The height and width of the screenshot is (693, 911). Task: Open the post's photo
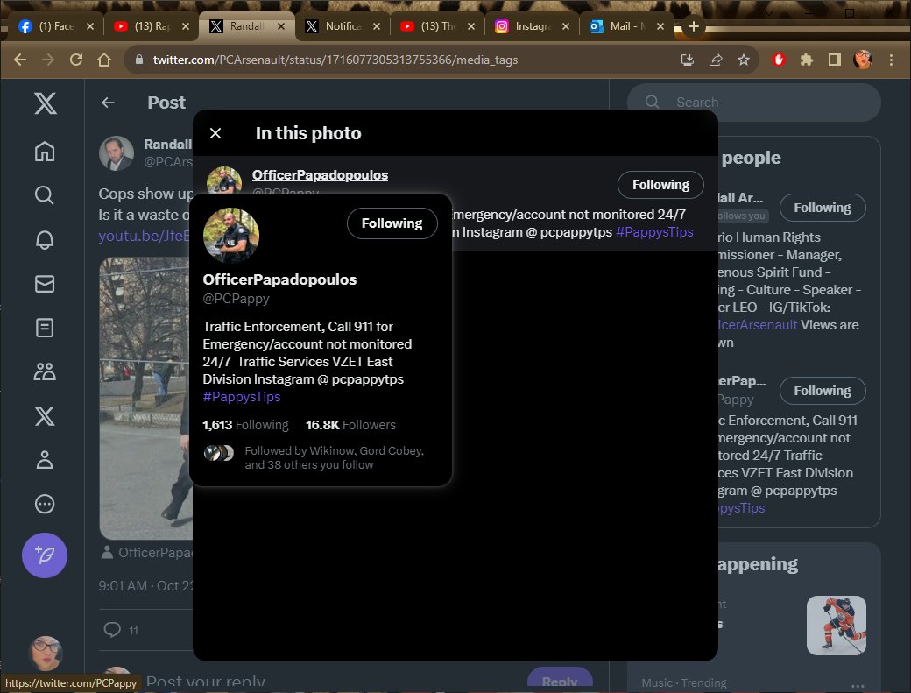tap(145, 399)
